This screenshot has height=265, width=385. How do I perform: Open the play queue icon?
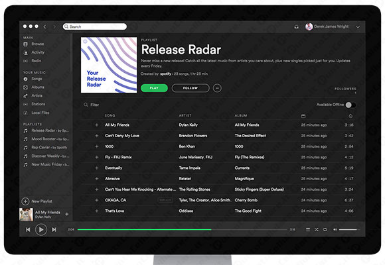click(308, 229)
